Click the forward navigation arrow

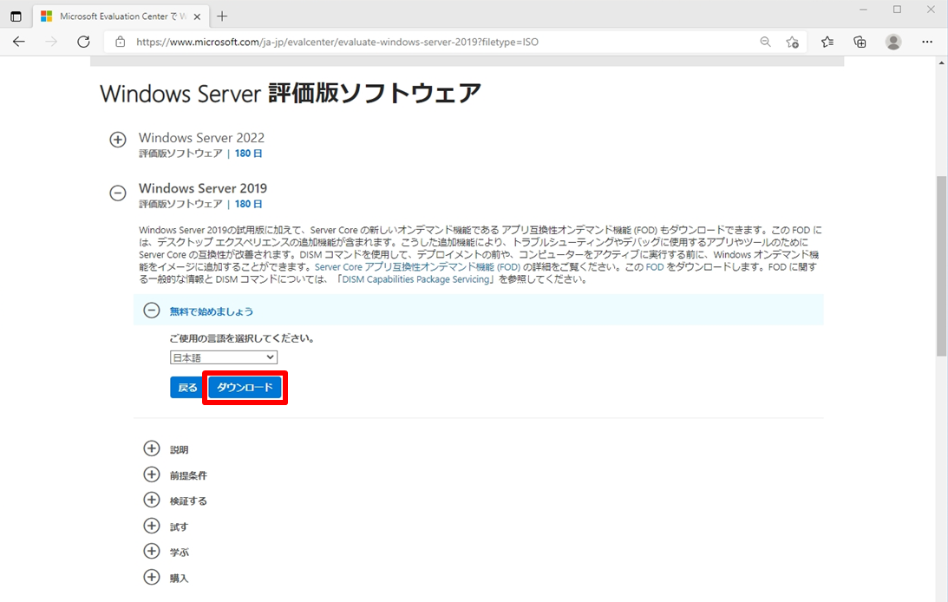51,42
